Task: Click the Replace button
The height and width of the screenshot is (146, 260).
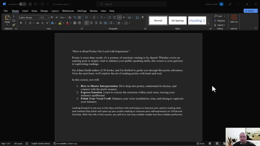Action: tap(219, 21)
